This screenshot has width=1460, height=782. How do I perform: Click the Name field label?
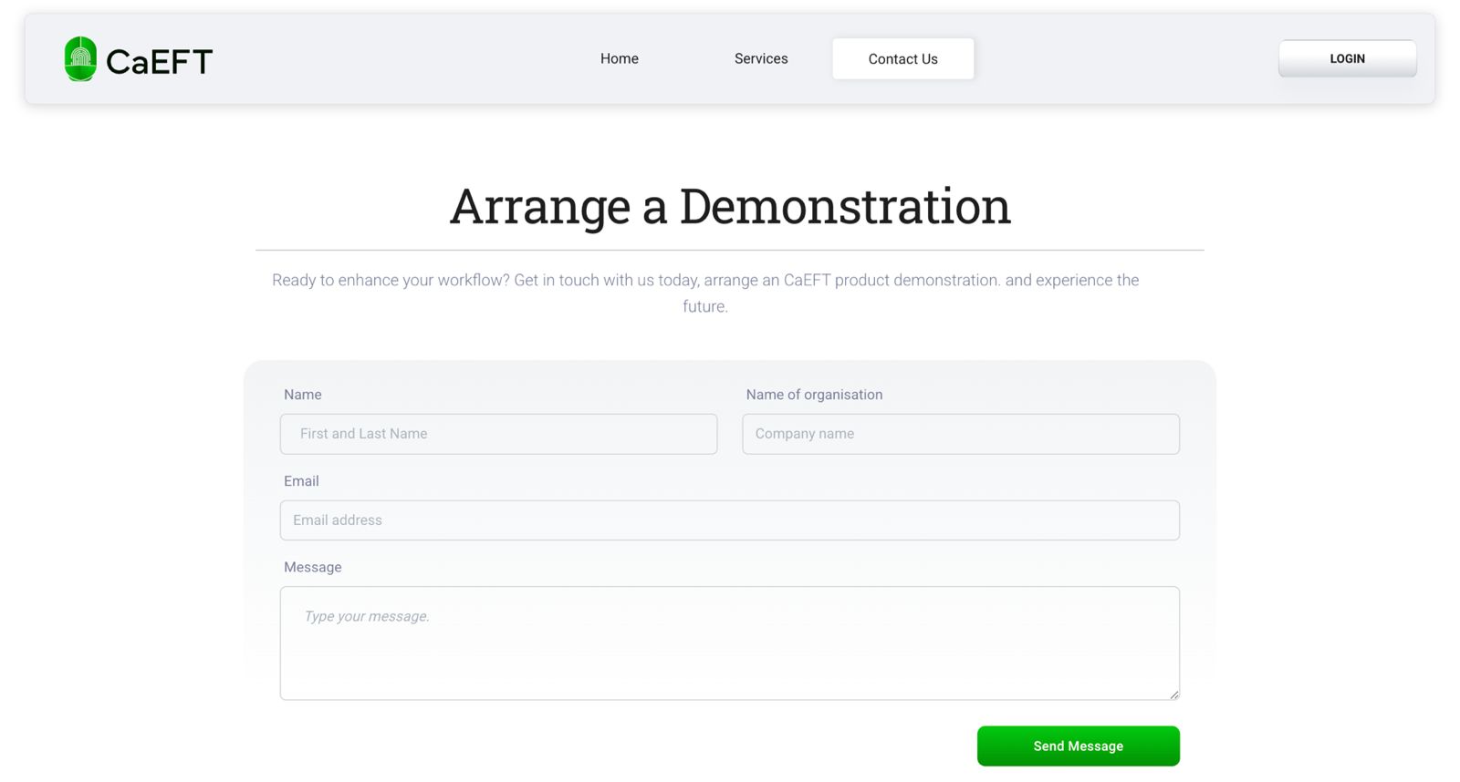(x=302, y=395)
